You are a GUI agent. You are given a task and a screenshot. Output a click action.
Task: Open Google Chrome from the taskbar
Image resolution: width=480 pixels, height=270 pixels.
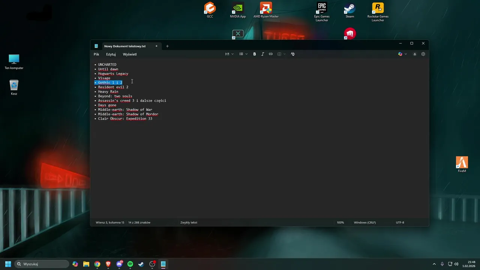(97, 264)
